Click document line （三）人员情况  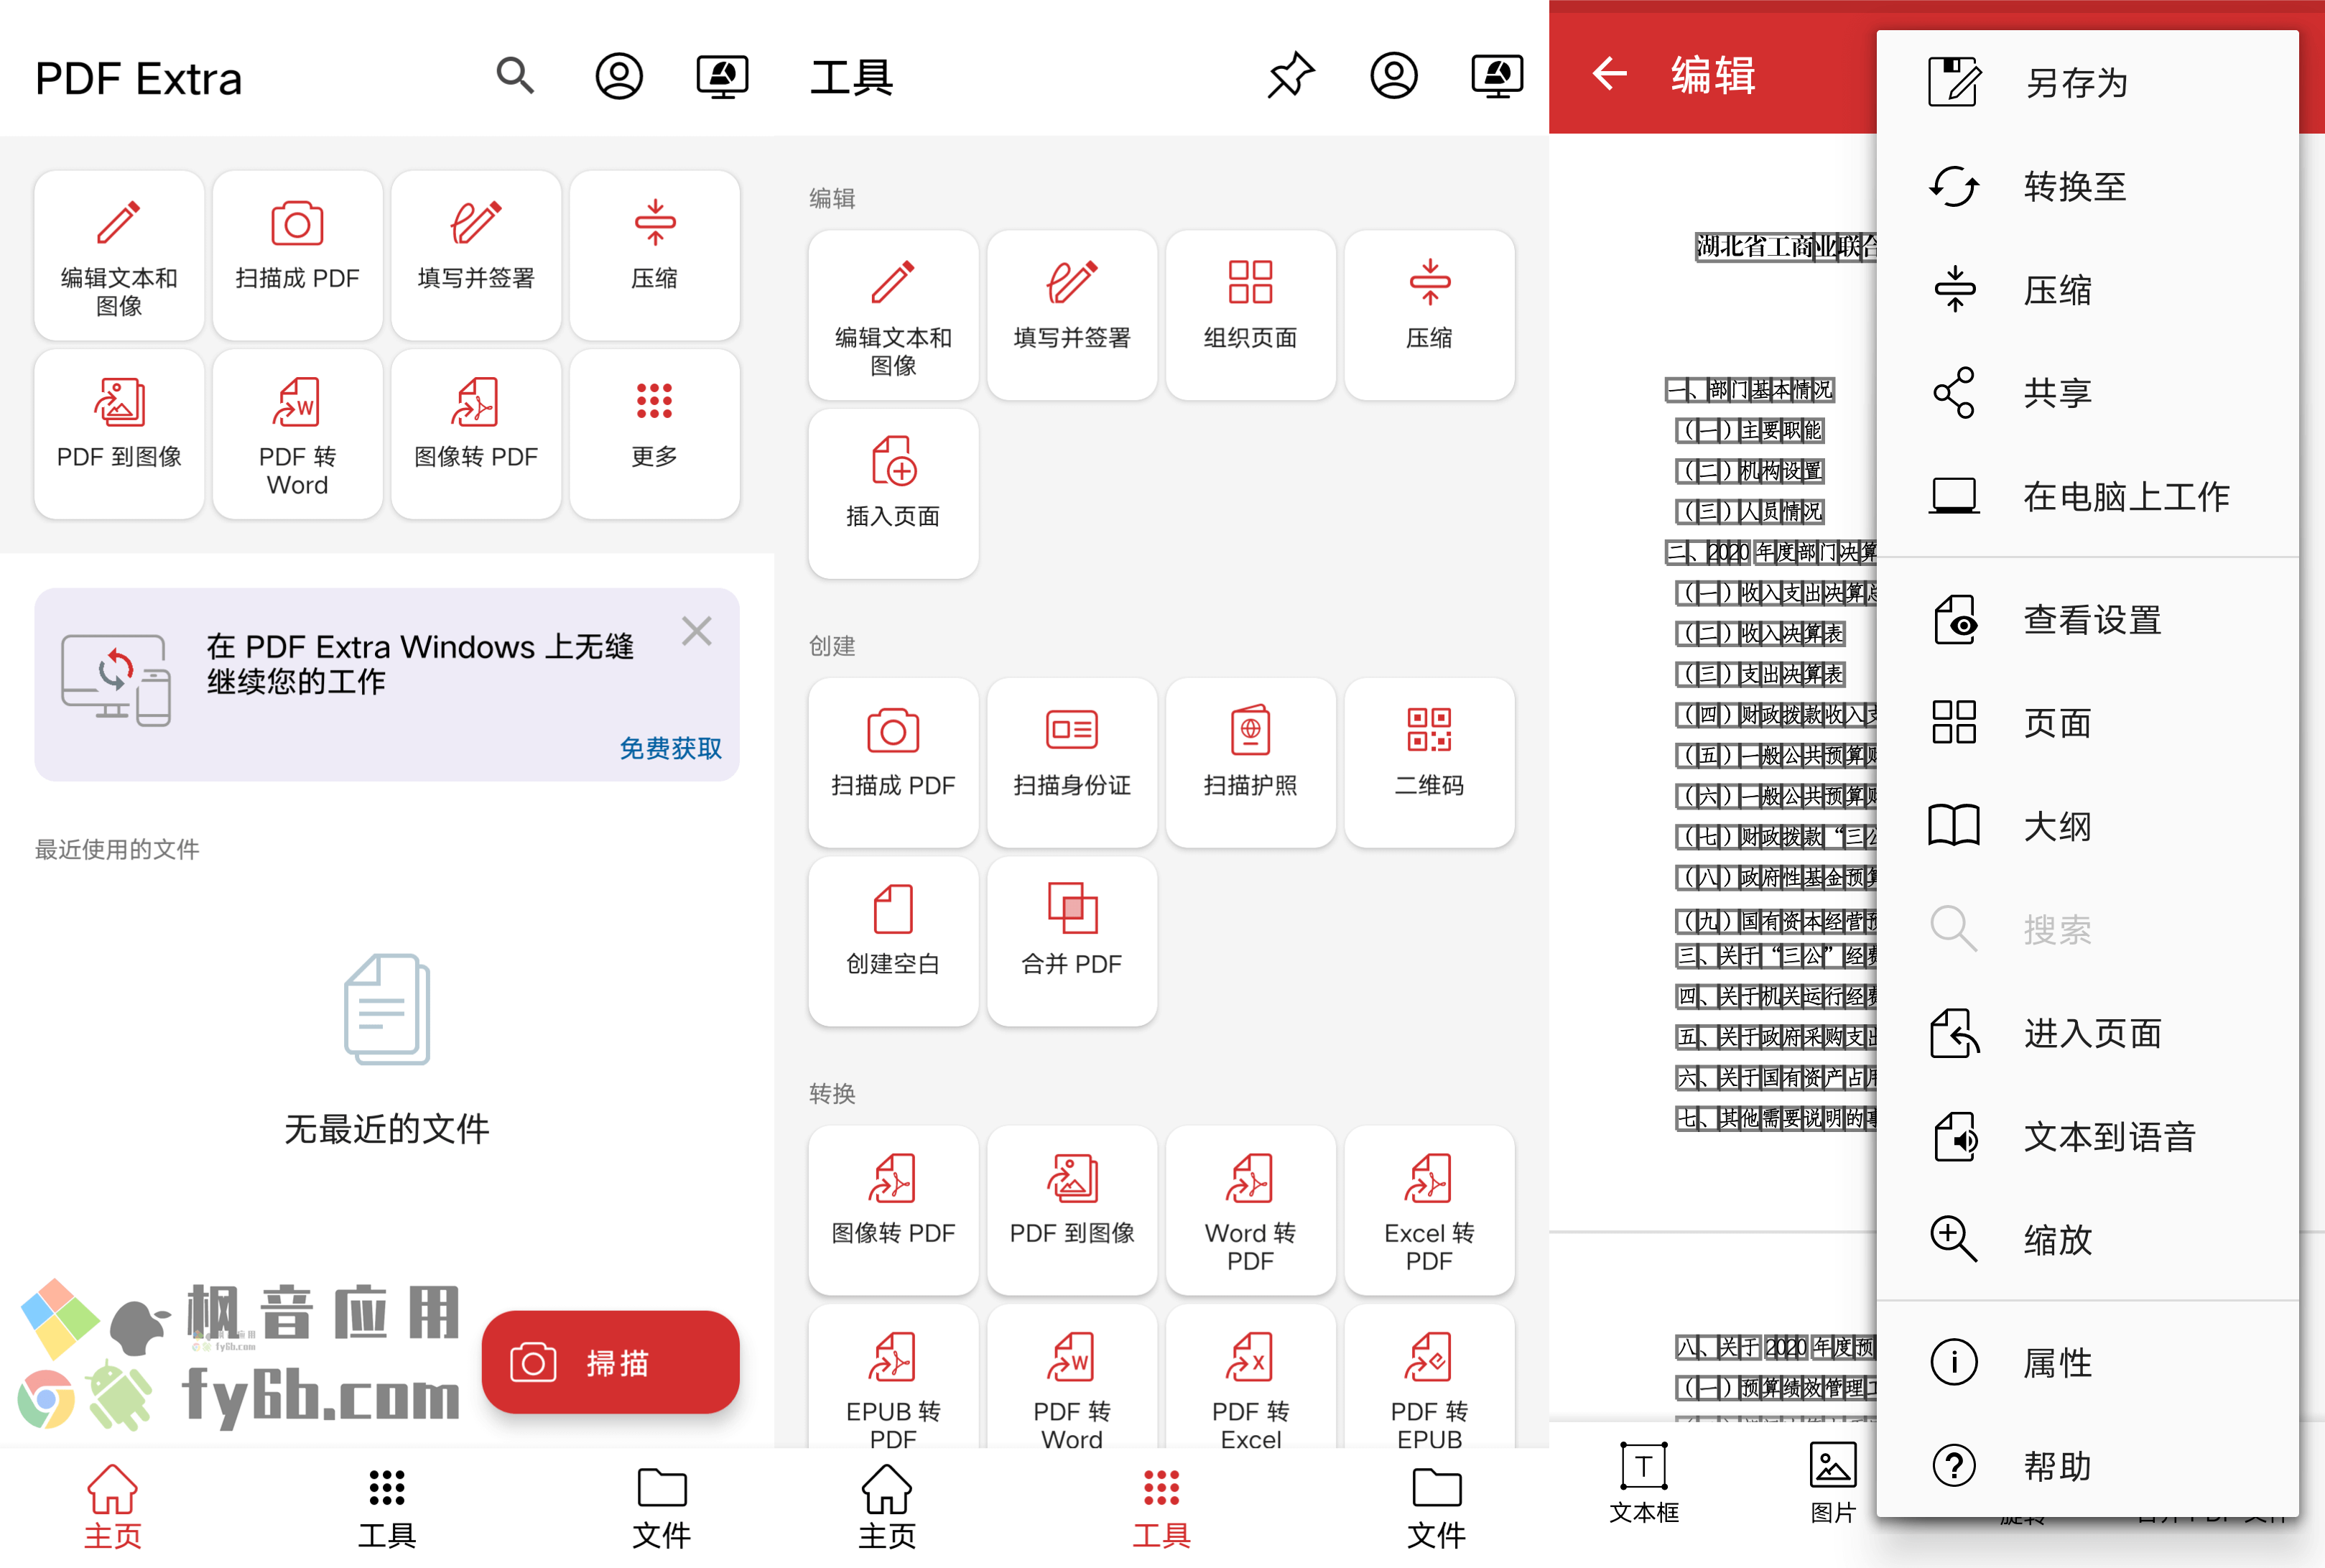[1750, 512]
